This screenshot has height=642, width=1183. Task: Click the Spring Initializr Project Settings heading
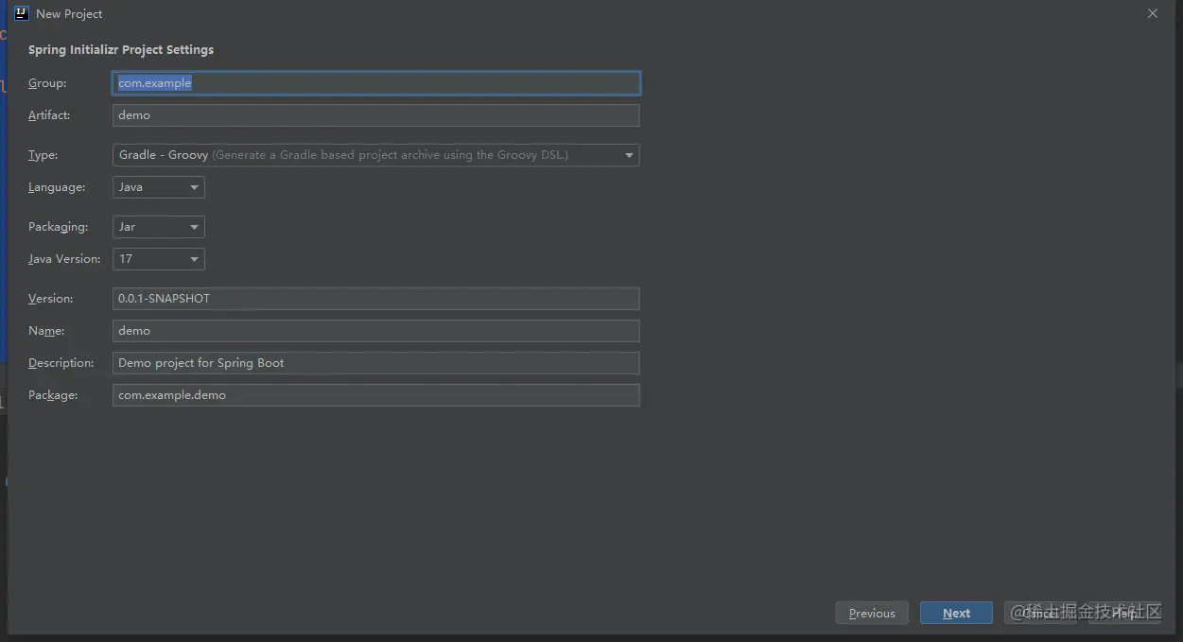(121, 49)
